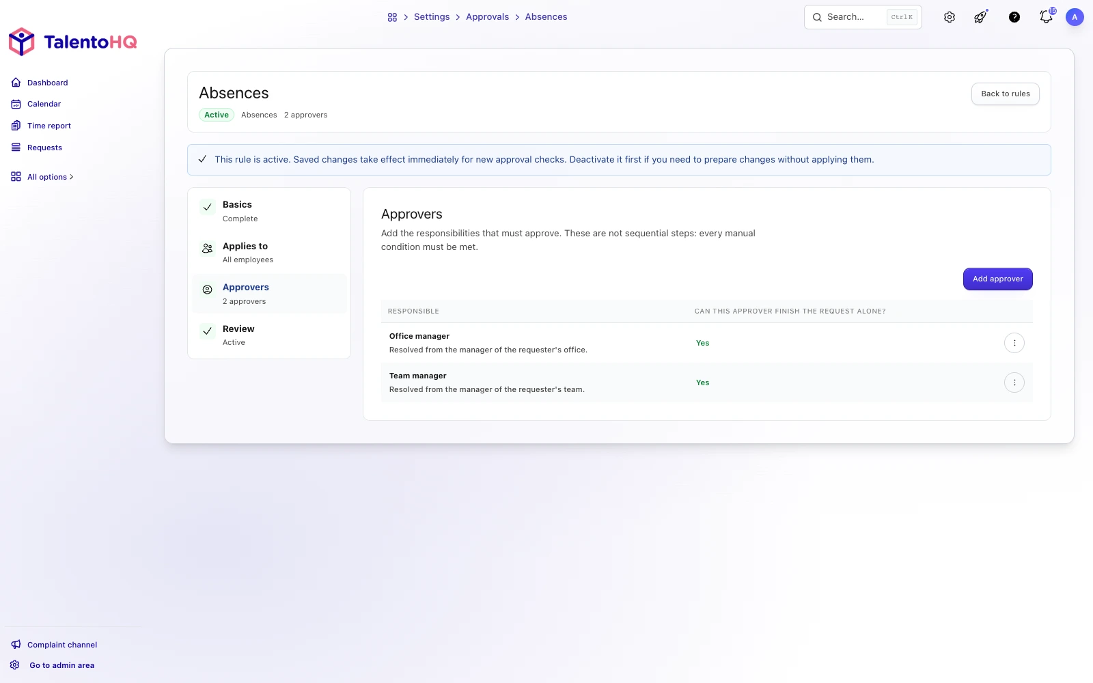This screenshot has height=683, width=1093.
Task: Click the '2 approvers' header text
Action: (x=305, y=115)
